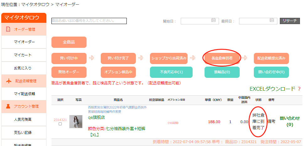The height and width of the screenshot is (146, 304).
Task: Filter by 全商品 button
Action: pyautogui.click(x=69, y=42)
